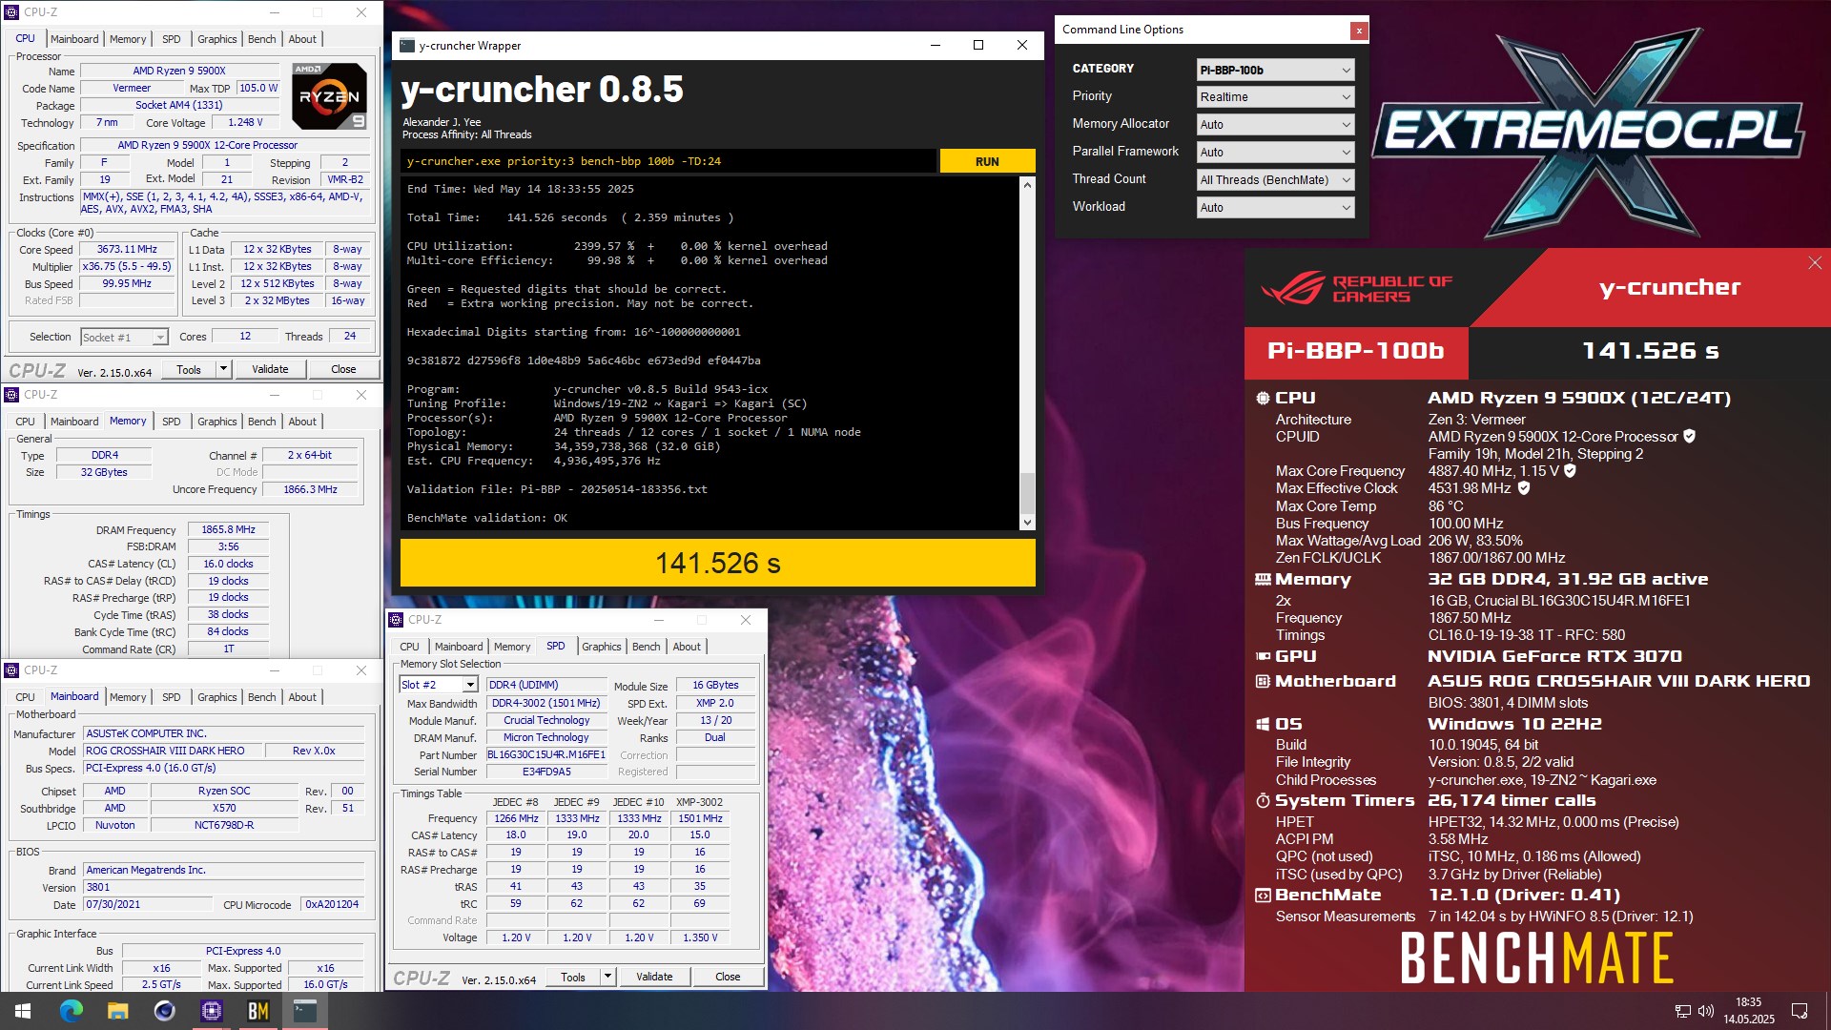Click the y-cruncher command line field
The height and width of the screenshot is (1030, 1831).
(x=668, y=161)
